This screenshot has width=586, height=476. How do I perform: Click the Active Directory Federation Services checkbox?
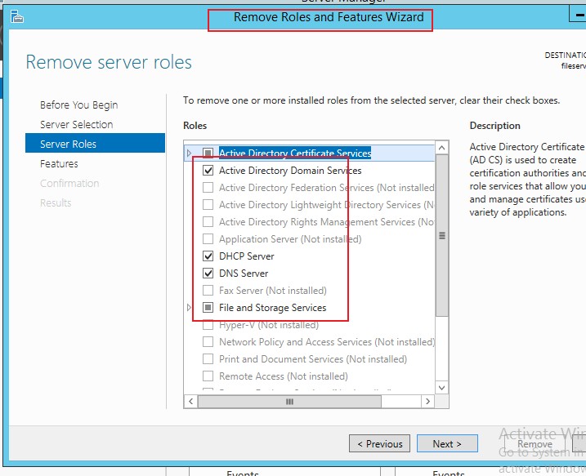point(208,188)
